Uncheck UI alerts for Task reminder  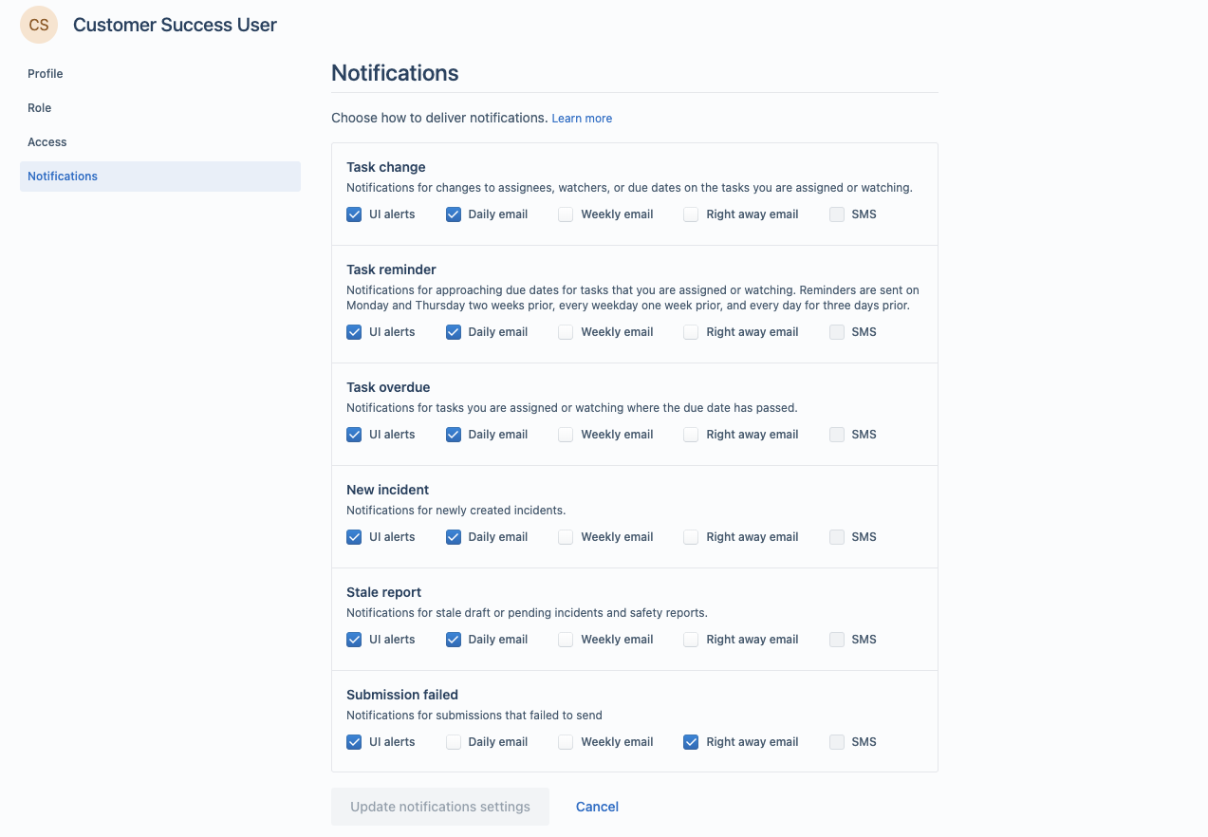pos(354,332)
